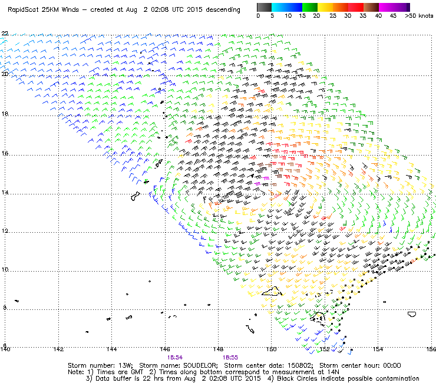Click latitude axis label '18'
The image size is (436, 383).
5,114
